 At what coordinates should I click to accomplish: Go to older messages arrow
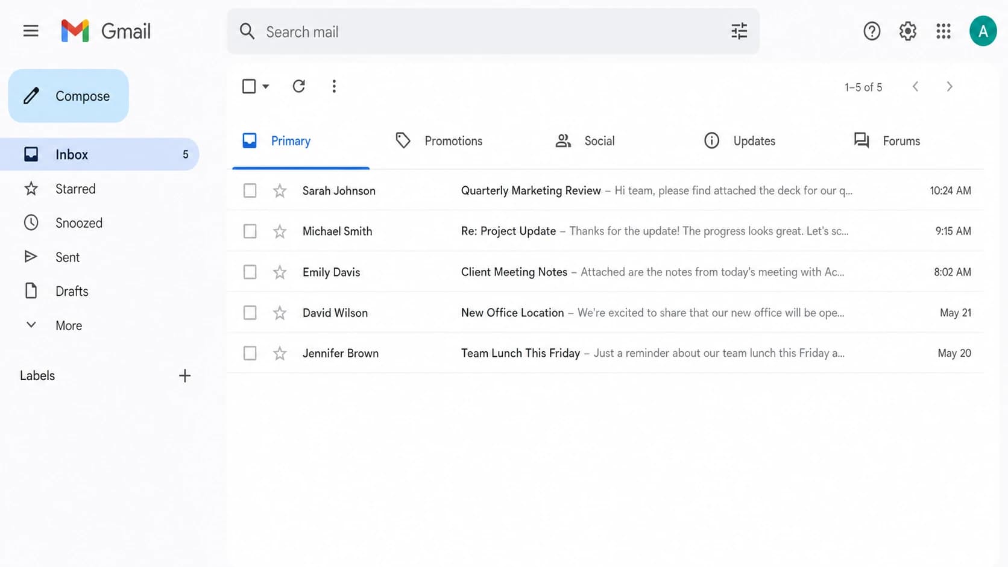tap(950, 86)
